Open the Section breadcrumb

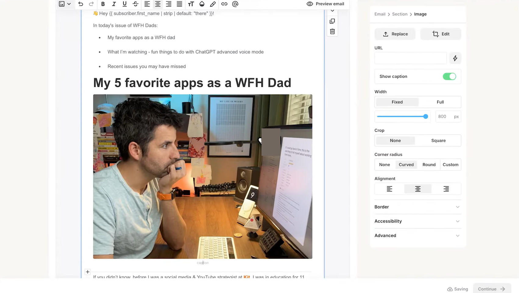(x=400, y=14)
